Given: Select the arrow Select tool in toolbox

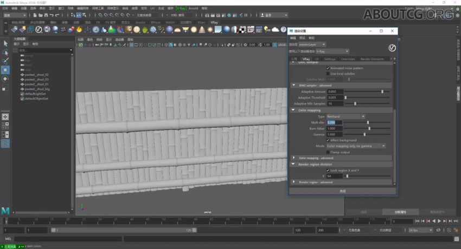Looking at the screenshot, I should [x=5, y=43].
